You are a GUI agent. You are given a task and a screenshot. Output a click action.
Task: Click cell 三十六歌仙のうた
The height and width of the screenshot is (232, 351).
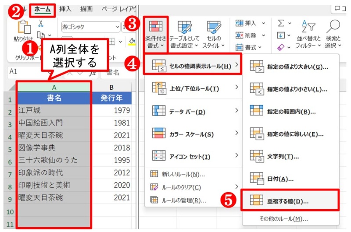54,160
